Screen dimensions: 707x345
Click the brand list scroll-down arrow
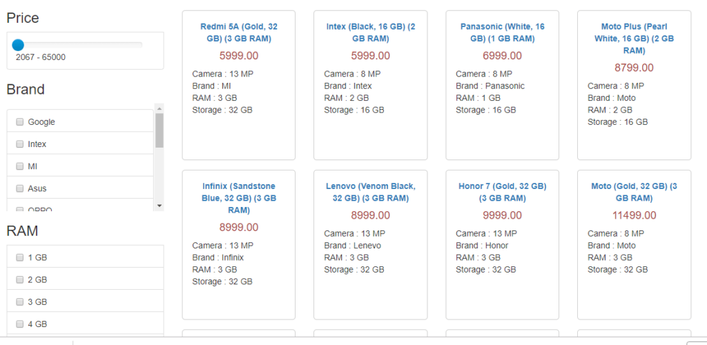pos(159,206)
